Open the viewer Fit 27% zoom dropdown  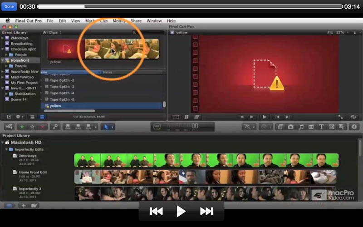coord(338,32)
